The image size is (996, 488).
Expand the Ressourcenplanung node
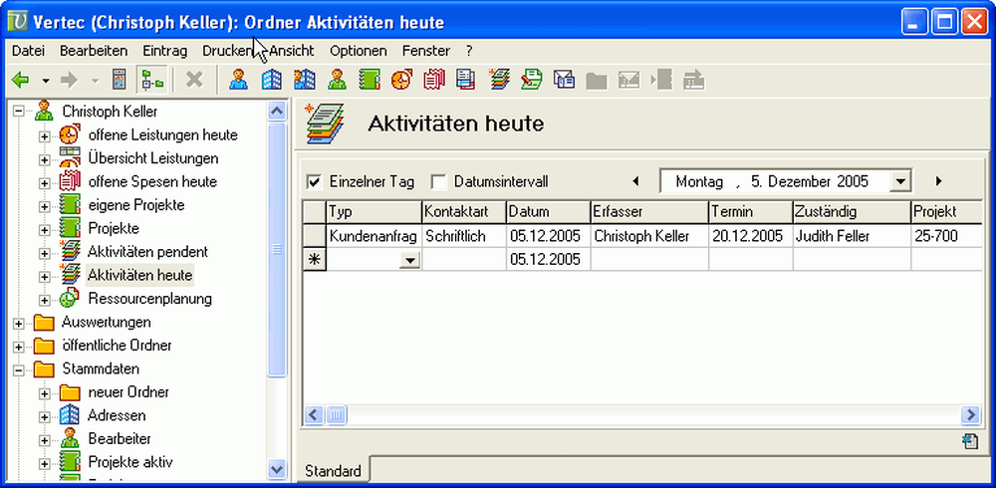pyautogui.click(x=45, y=300)
